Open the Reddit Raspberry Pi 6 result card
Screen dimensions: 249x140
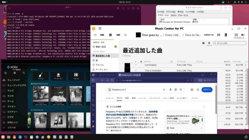click(x=184, y=122)
